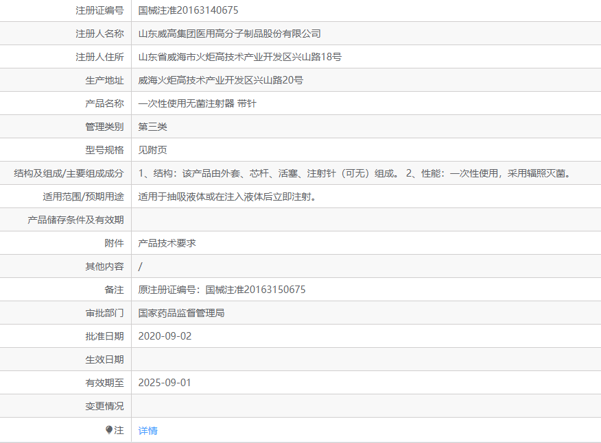Click the 审批部门 label
The width and height of the screenshot is (601, 443).
point(104,313)
